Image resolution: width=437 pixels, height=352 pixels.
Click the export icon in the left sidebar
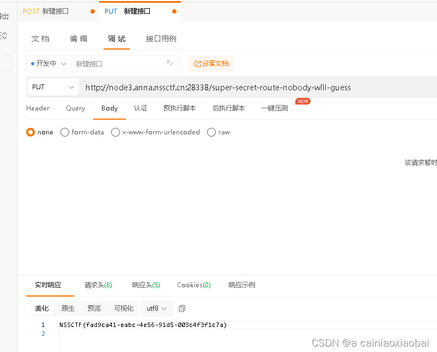coord(5,16)
